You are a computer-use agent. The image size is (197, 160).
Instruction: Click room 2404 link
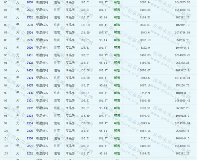click(30, 78)
